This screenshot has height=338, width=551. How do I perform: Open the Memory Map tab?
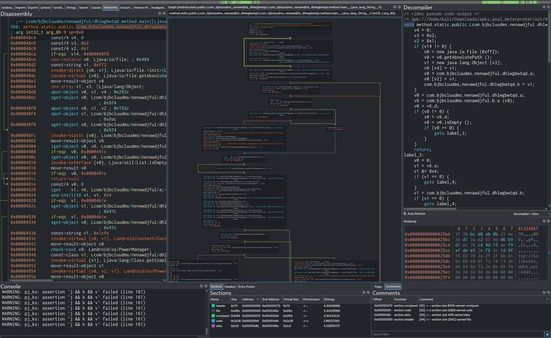click(x=141, y=7)
